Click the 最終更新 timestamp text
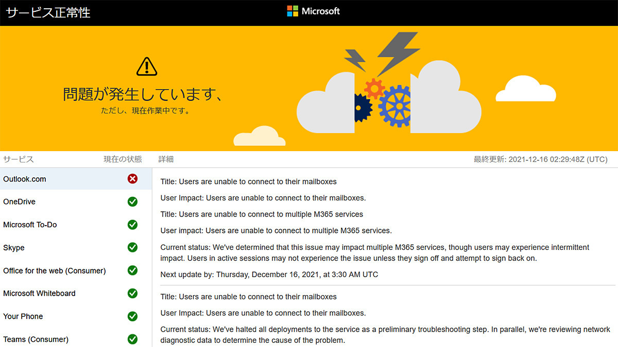The width and height of the screenshot is (618, 347). pyautogui.click(x=541, y=159)
